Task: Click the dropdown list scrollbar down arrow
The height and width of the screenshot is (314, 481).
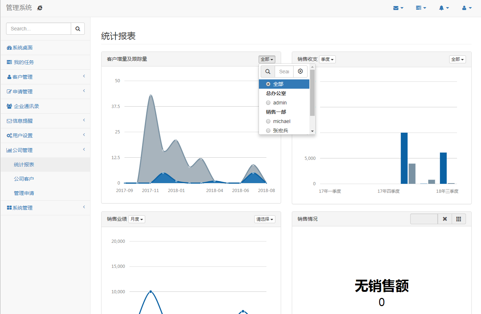Action: (x=313, y=131)
